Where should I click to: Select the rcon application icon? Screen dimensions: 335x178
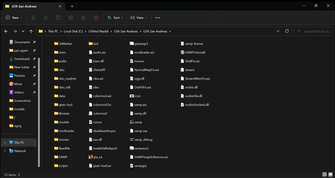coord(132,96)
